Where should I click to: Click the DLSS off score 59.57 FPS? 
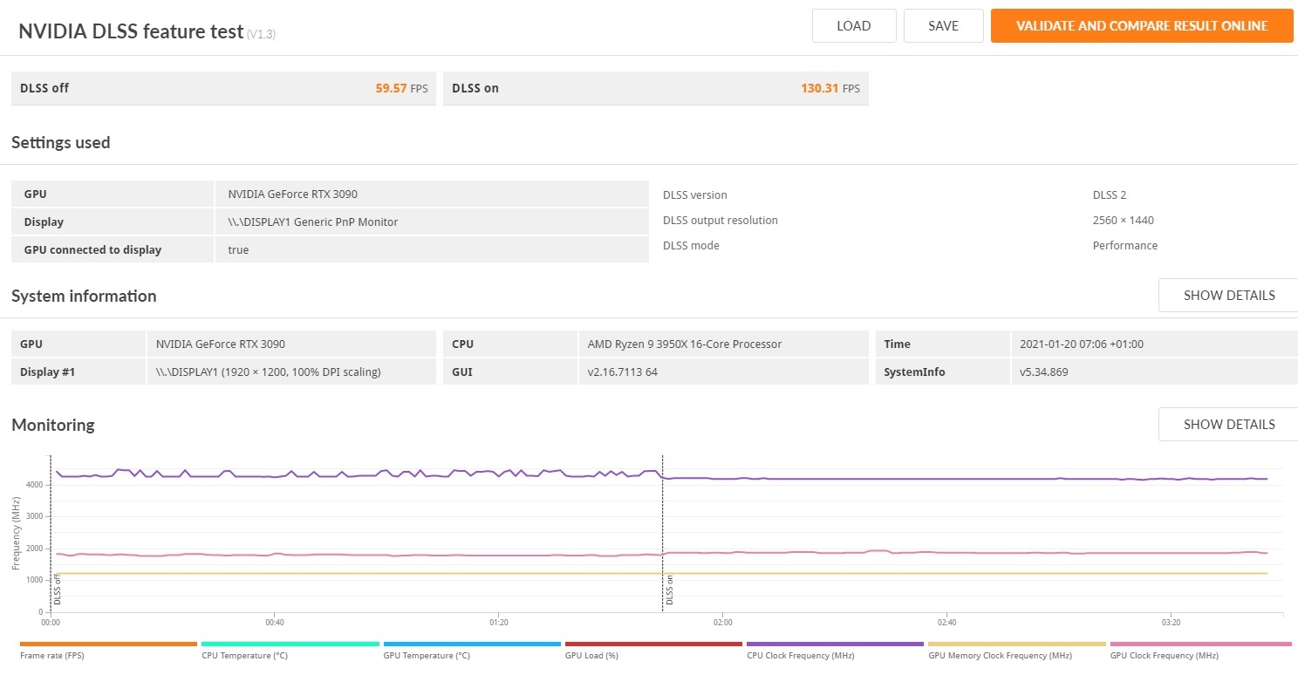coord(401,88)
